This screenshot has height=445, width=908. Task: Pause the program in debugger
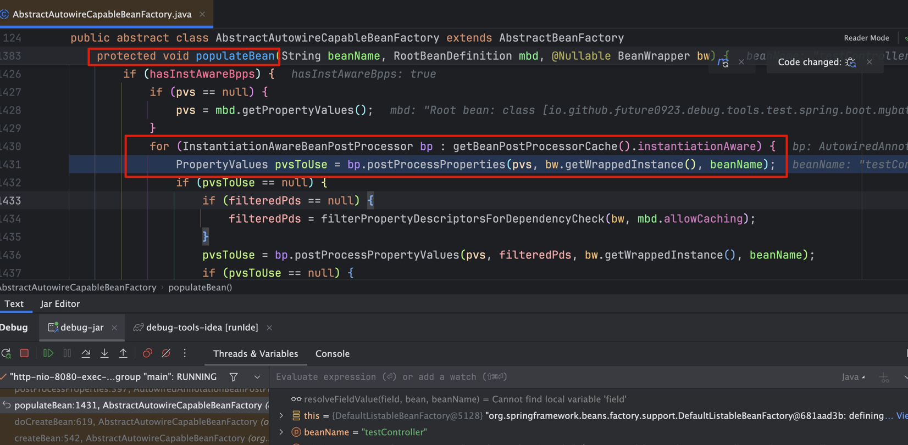pyautogui.click(x=67, y=353)
